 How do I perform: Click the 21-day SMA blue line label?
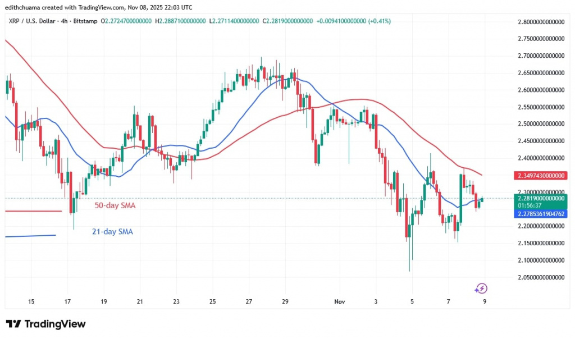(x=112, y=231)
